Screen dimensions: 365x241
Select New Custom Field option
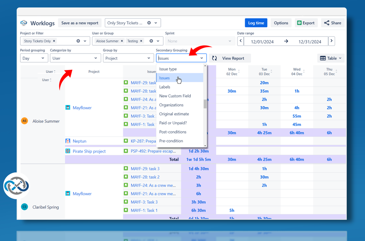point(180,96)
